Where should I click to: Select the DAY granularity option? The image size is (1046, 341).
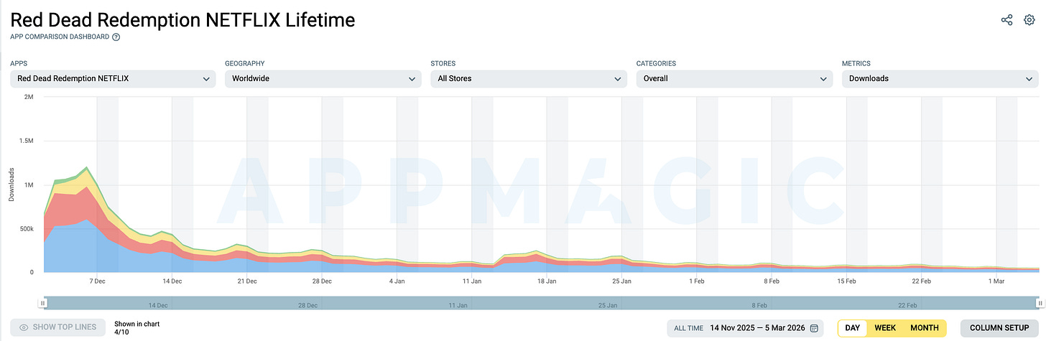tap(853, 328)
